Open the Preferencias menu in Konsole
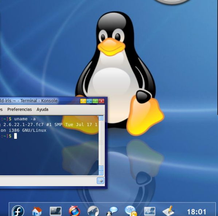 pos(19,110)
